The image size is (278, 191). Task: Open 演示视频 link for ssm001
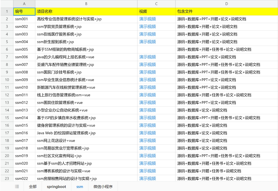(x=148, y=19)
